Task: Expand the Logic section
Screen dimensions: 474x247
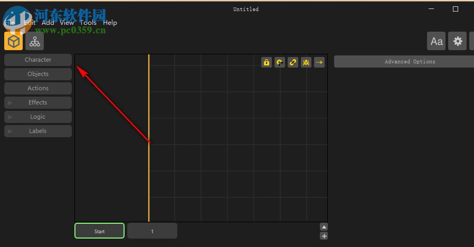Action: coord(38,117)
